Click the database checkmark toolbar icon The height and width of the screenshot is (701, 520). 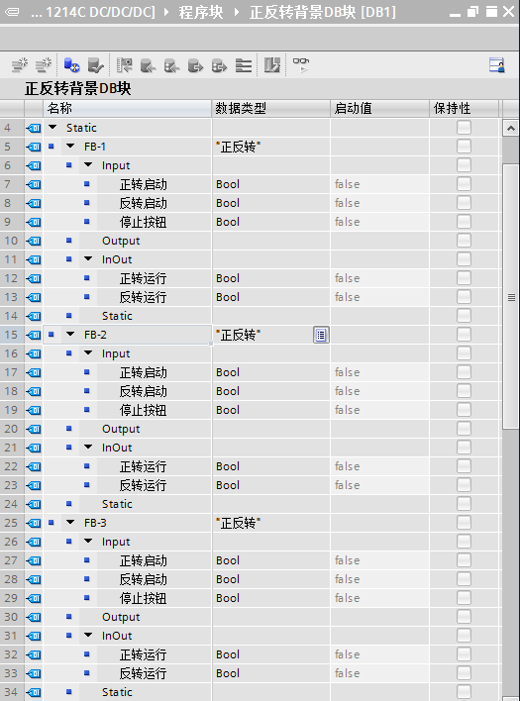point(96,65)
